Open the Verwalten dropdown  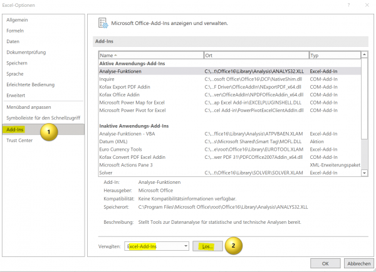coord(157,246)
